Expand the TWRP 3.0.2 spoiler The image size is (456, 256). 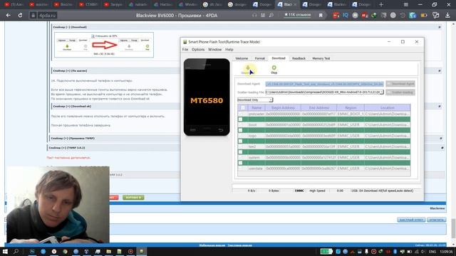pyautogui.click(x=67, y=148)
